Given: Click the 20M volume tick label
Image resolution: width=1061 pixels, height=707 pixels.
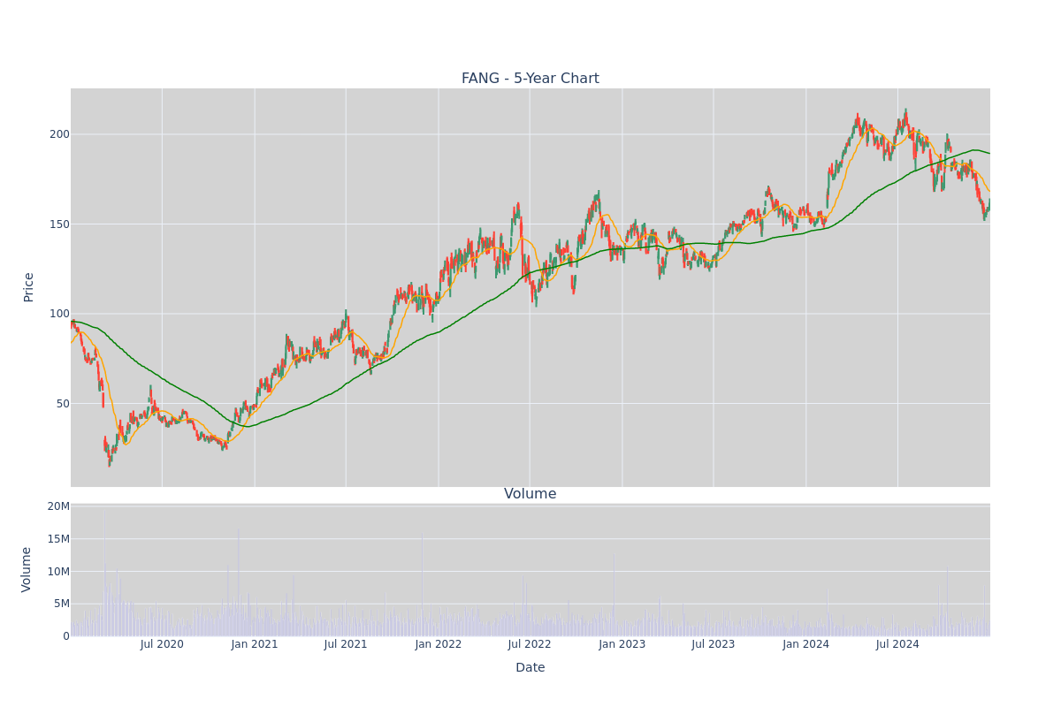Looking at the screenshot, I should (58, 506).
